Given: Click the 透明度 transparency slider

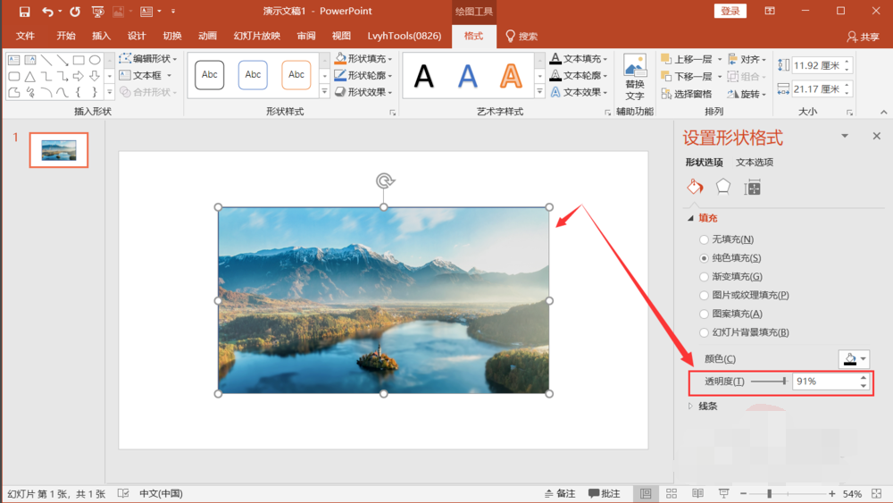Looking at the screenshot, I should click(768, 381).
